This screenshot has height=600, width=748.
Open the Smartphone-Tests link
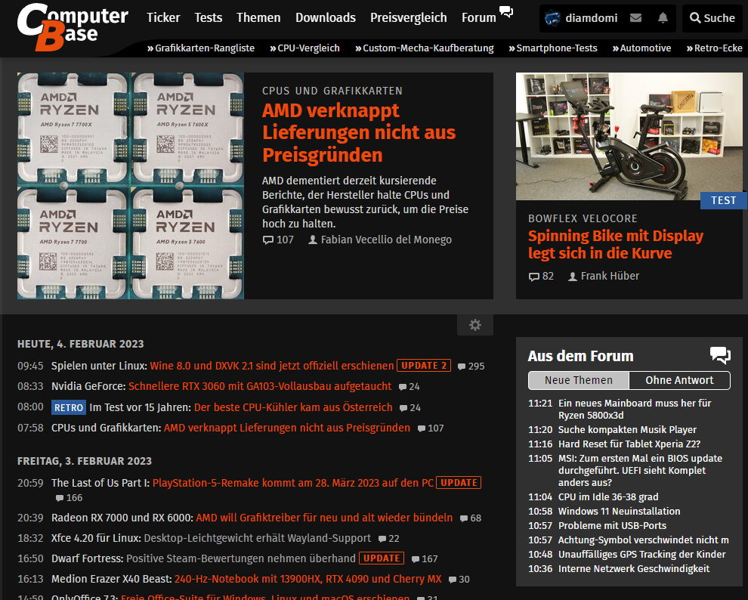553,48
